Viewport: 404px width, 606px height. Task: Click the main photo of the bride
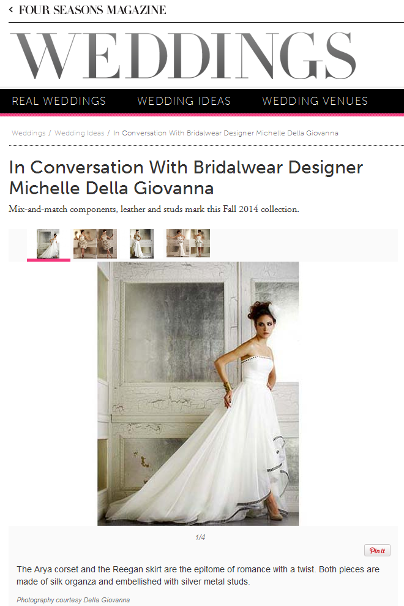pyautogui.click(x=198, y=393)
